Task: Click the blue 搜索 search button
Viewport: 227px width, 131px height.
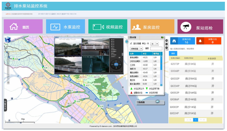Action: click(173, 53)
